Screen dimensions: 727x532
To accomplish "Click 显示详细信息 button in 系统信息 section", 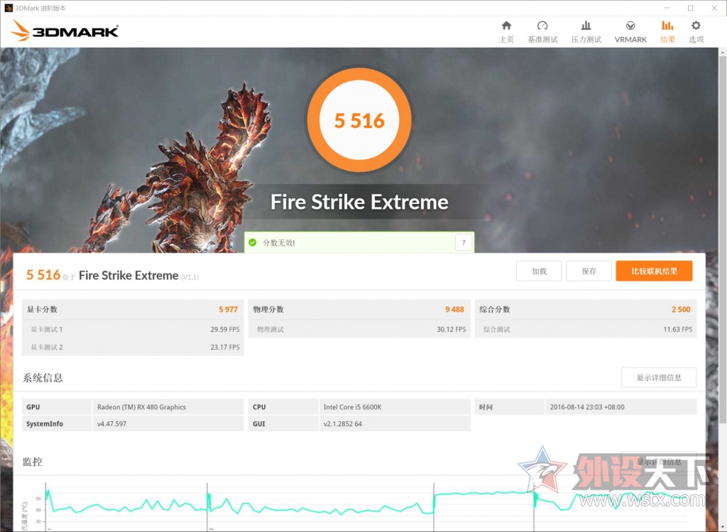I will click(659, 378).
